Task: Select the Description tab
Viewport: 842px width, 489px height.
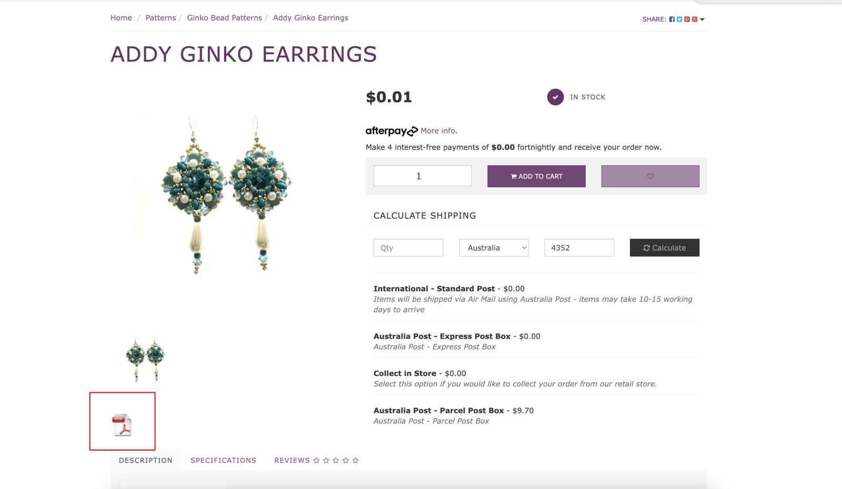Action: pyautogui.click(x=146, y=460)
